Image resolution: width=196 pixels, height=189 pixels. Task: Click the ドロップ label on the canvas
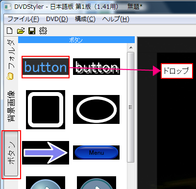click(177, 71)
